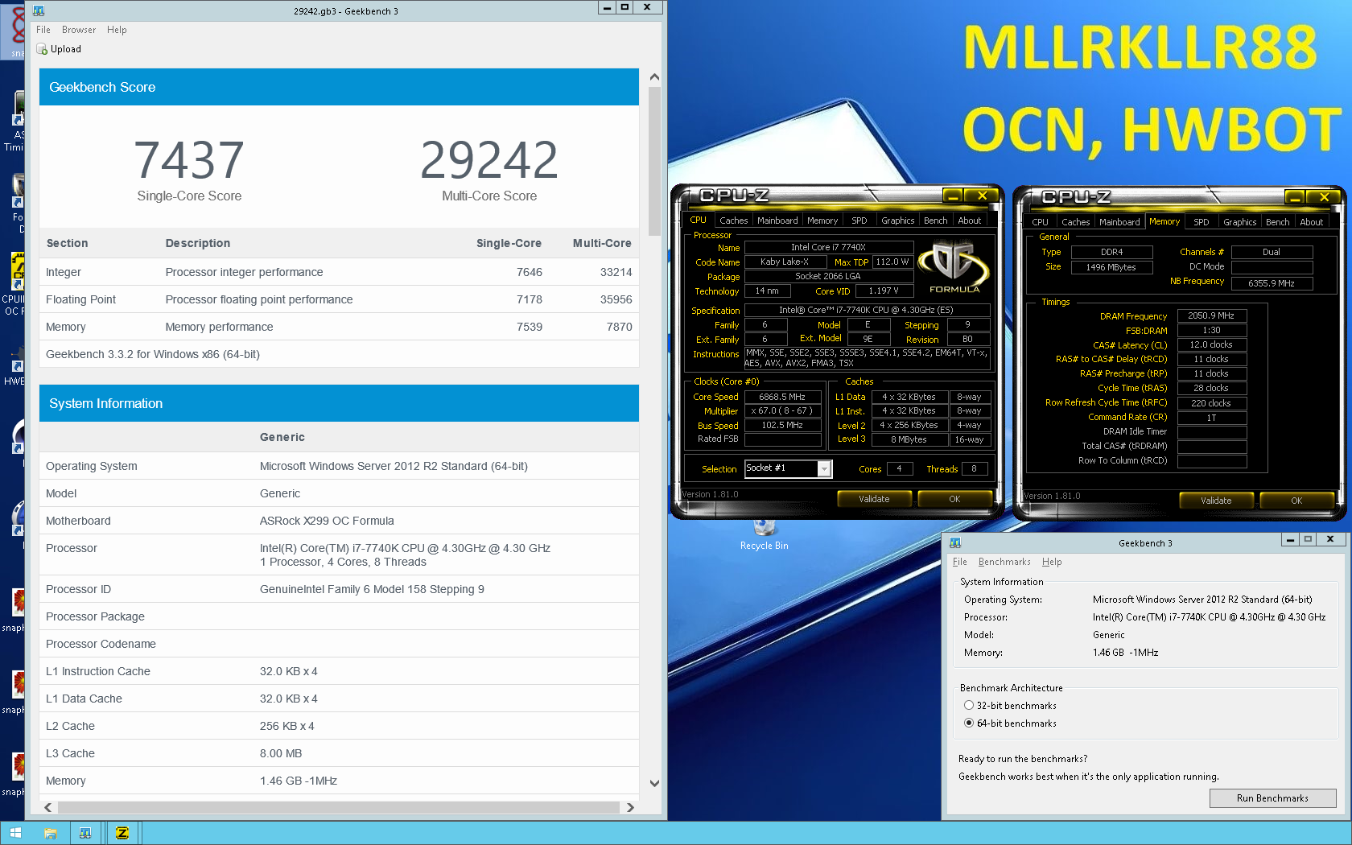Click the 29242.gb3 window title icon

tap(39, 11)
